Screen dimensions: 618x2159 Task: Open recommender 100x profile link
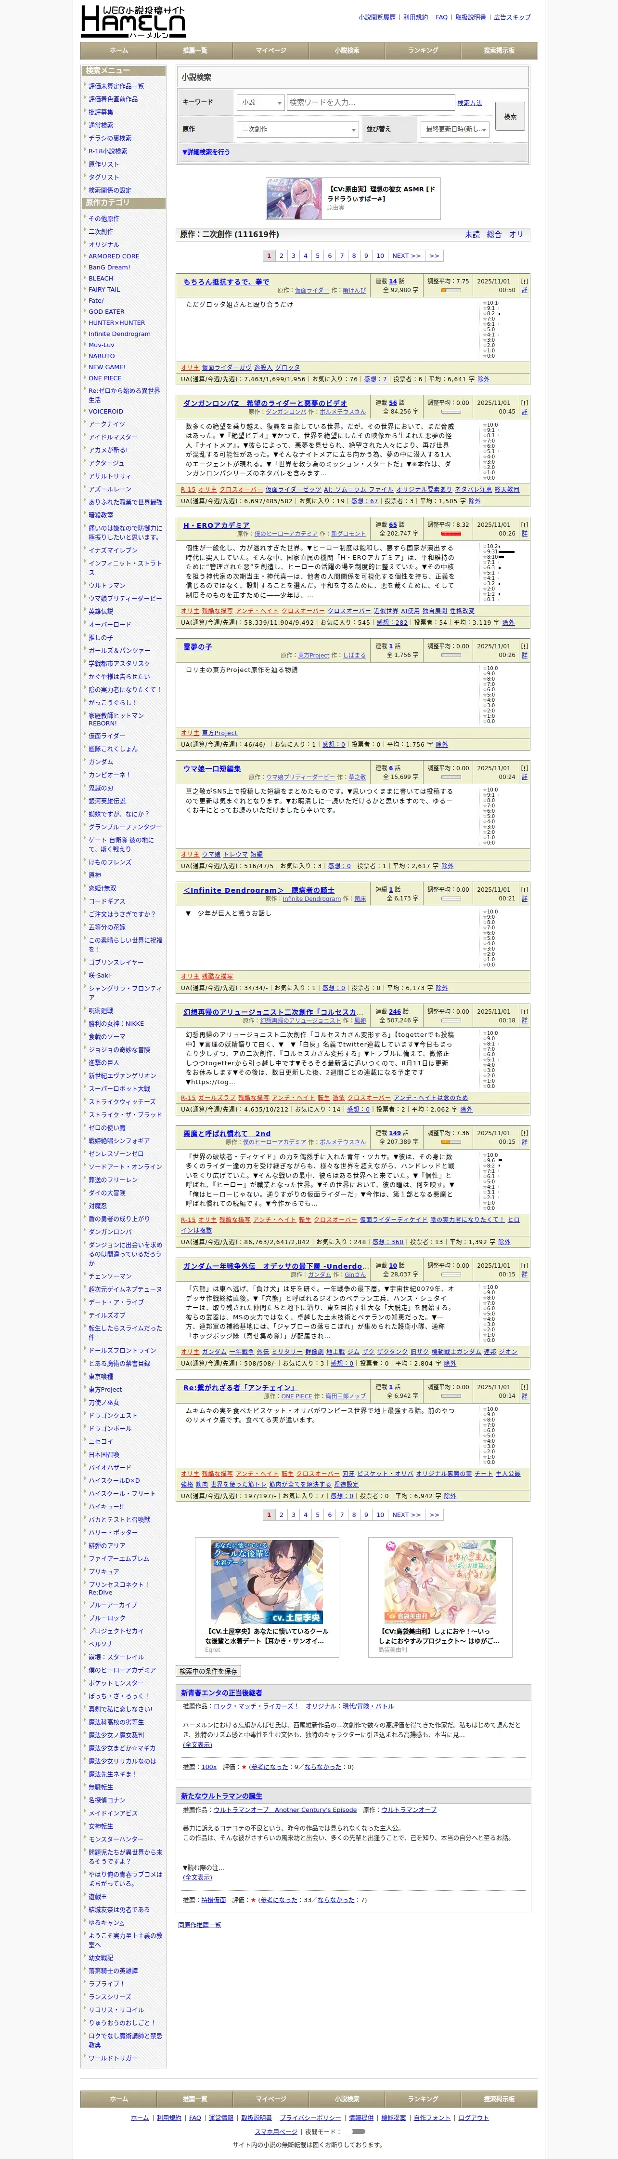209,1767
